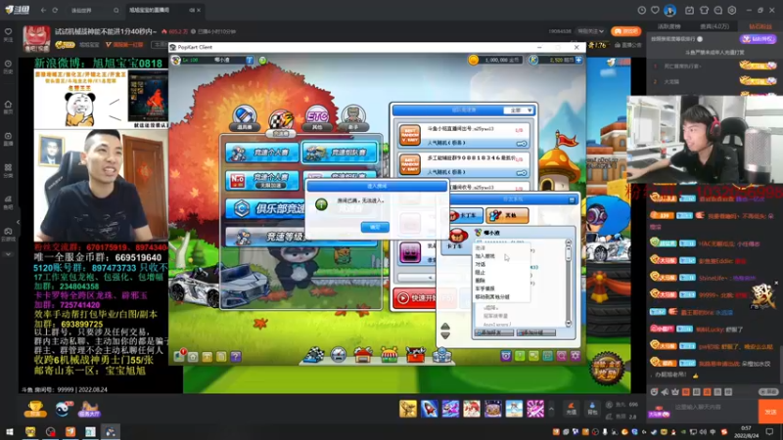Screen dimensions: 783x440
Task: Minimize the friend system panel
Action: click(x=572, y=200)
